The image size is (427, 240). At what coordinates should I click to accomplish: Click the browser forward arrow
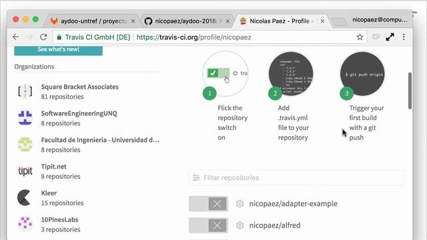pos(29,37)
